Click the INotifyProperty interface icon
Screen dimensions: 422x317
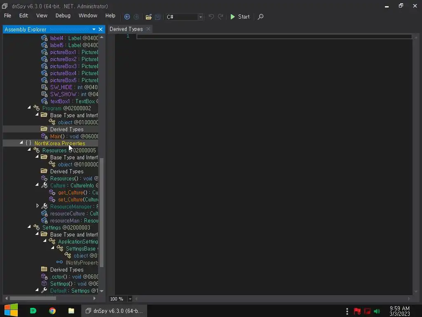(59, 262)
